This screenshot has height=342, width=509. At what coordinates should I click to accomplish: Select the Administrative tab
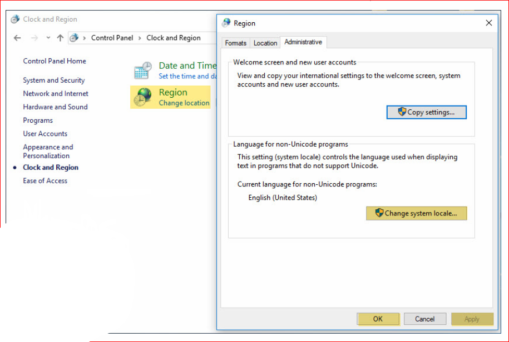[303, 42]
